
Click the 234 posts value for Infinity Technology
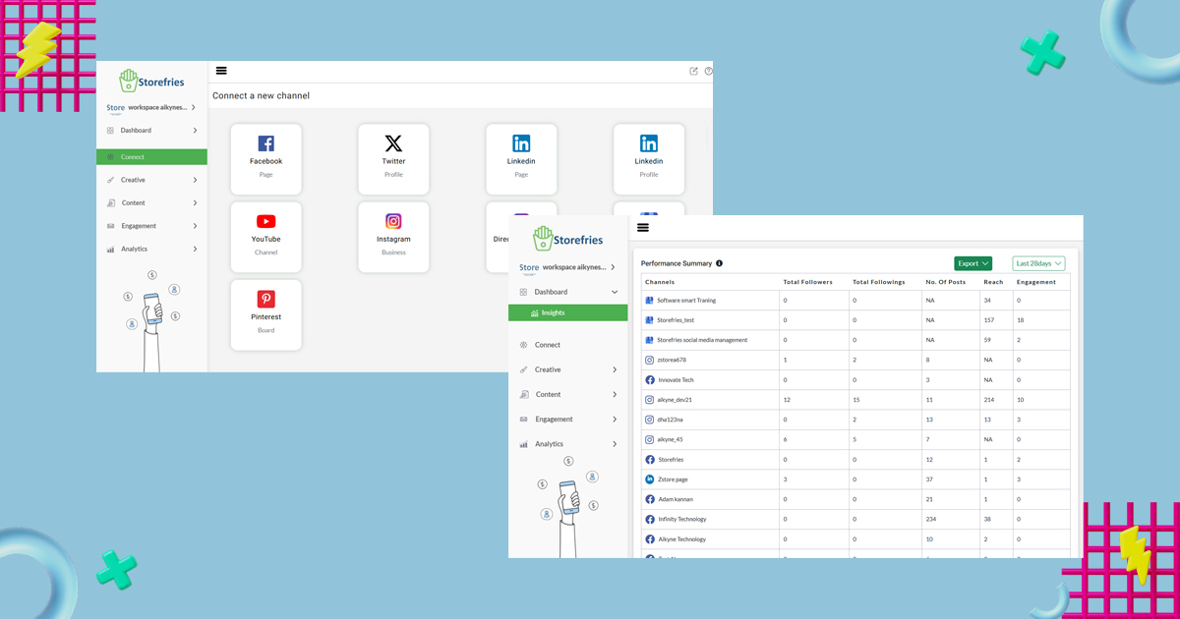tap(931, 519)
